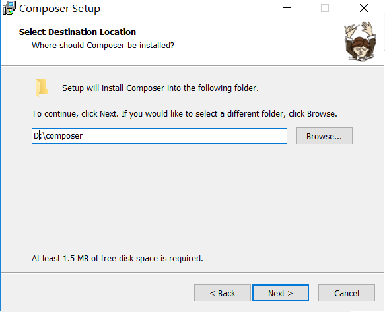Screen dimensions: 385x312
Task: Click the Where should Composer be installed text
Action: (x=103, y=46)
